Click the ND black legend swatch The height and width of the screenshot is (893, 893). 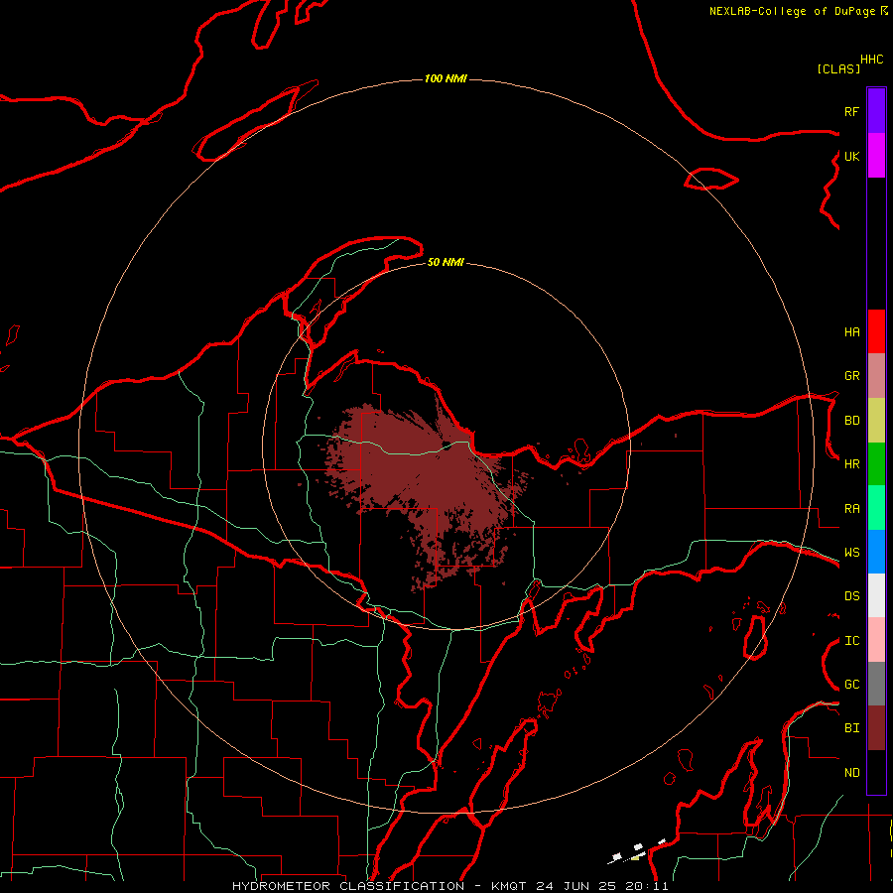pyautogui.click(x=876, y=772)
